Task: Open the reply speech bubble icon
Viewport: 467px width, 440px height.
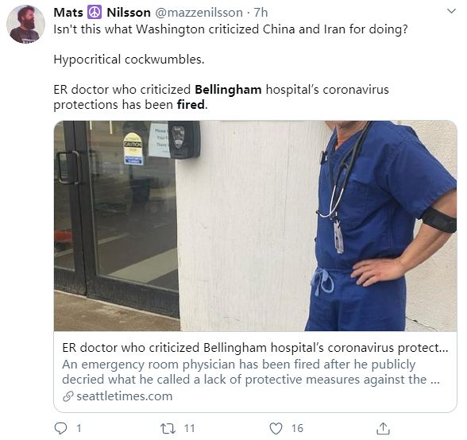Action: click(60, 428)
